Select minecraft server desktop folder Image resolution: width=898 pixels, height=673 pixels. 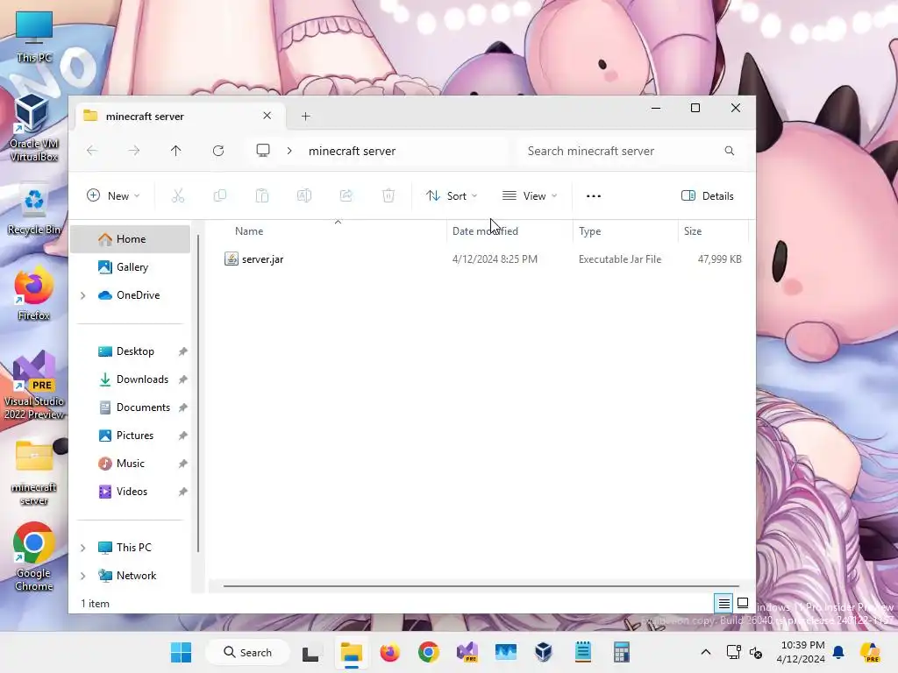(34, 472)
